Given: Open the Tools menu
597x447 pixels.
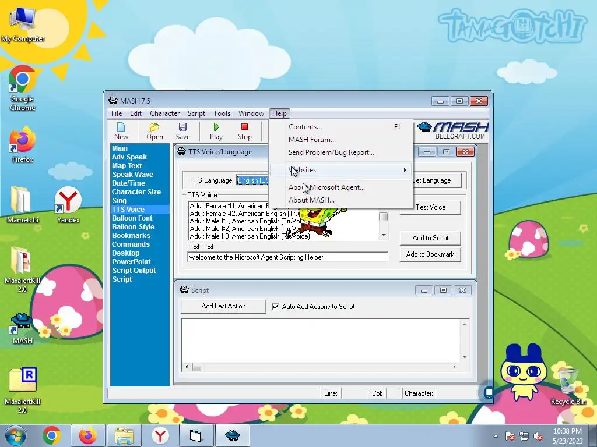Looking at the screenshot, I should (x=222, y=113).
